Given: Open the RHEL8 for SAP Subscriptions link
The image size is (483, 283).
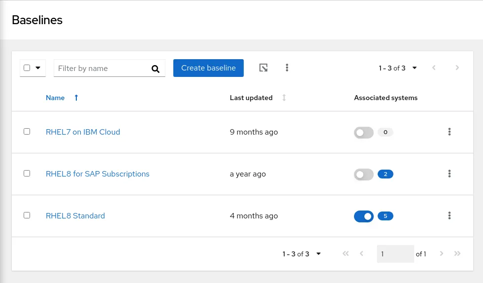Looking at the screenshot, I should pyautogui.click(x=97, y=174).
